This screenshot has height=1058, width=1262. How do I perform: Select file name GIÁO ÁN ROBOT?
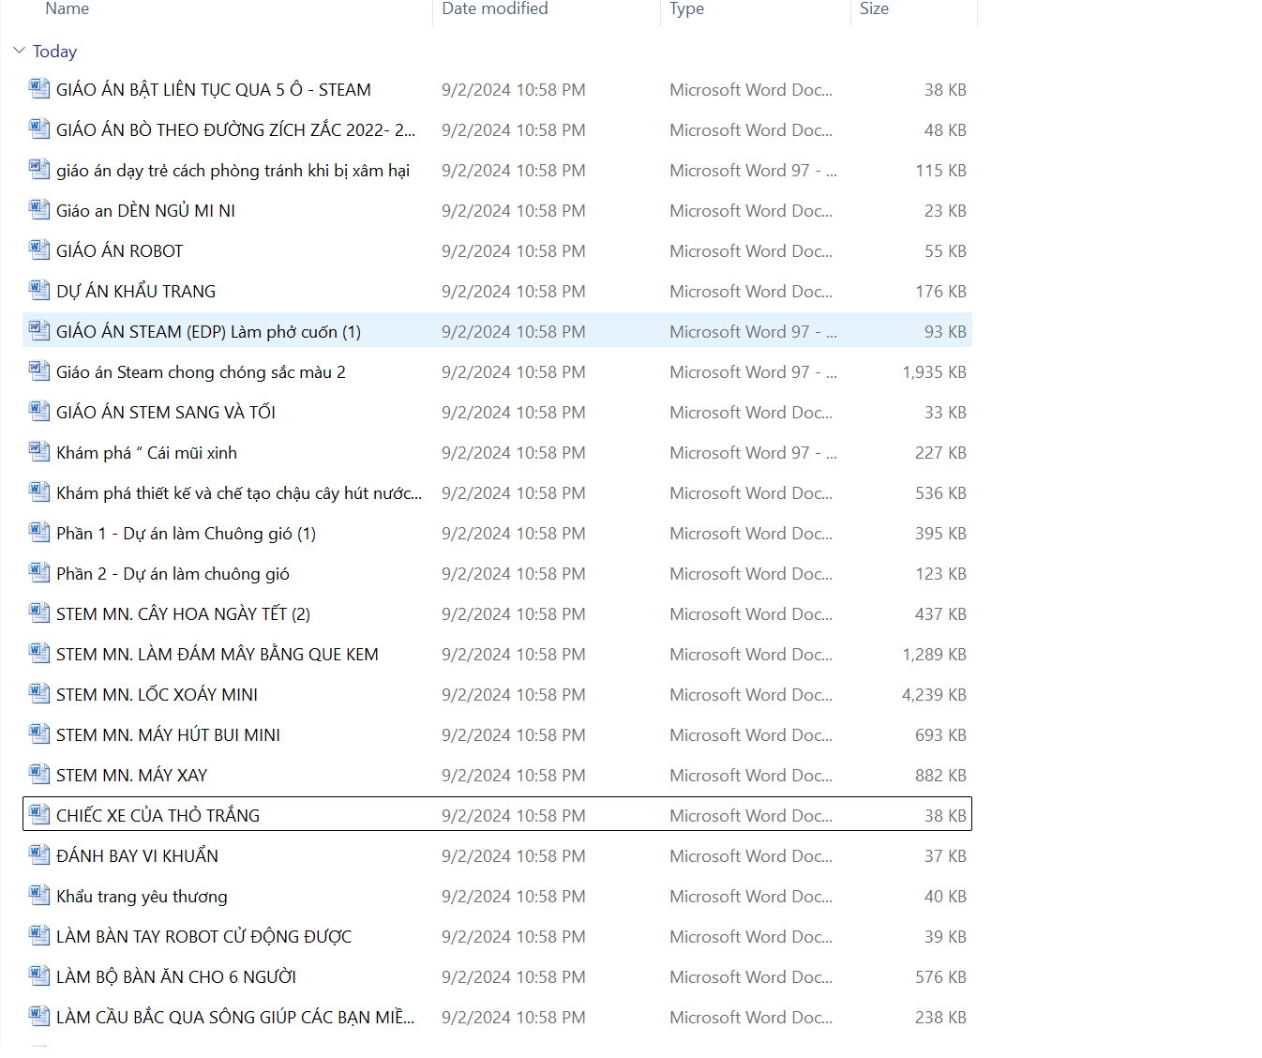tap(120, 251)
